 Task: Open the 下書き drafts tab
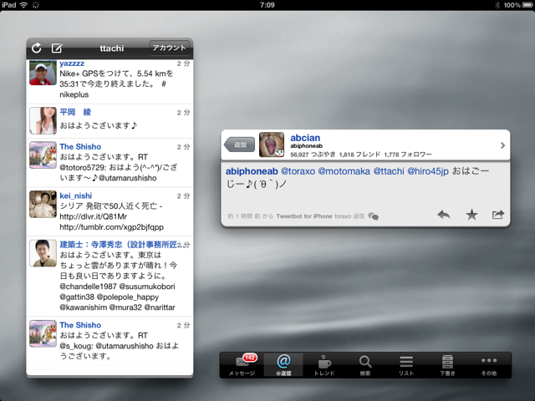(447, 365)
